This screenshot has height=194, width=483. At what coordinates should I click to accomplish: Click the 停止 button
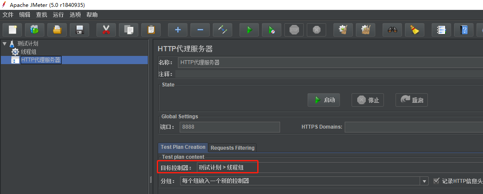[x=368, y=100]
